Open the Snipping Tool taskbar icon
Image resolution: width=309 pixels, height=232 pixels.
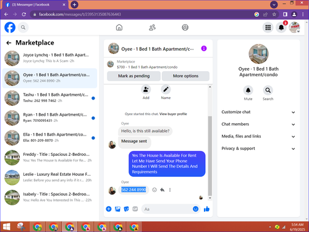point(21,227)
